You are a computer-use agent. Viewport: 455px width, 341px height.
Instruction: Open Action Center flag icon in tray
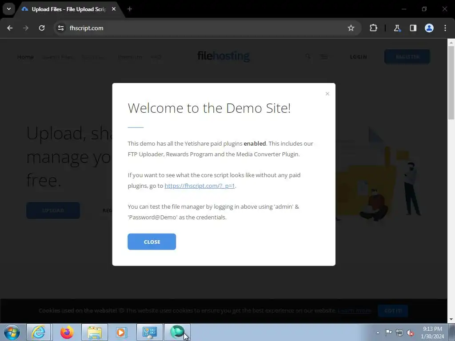click(x=388, y=333)
